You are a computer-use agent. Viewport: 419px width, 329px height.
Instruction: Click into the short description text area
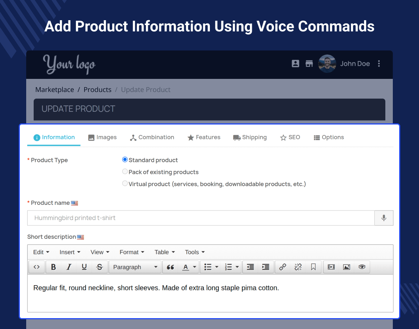pos(210,293)
